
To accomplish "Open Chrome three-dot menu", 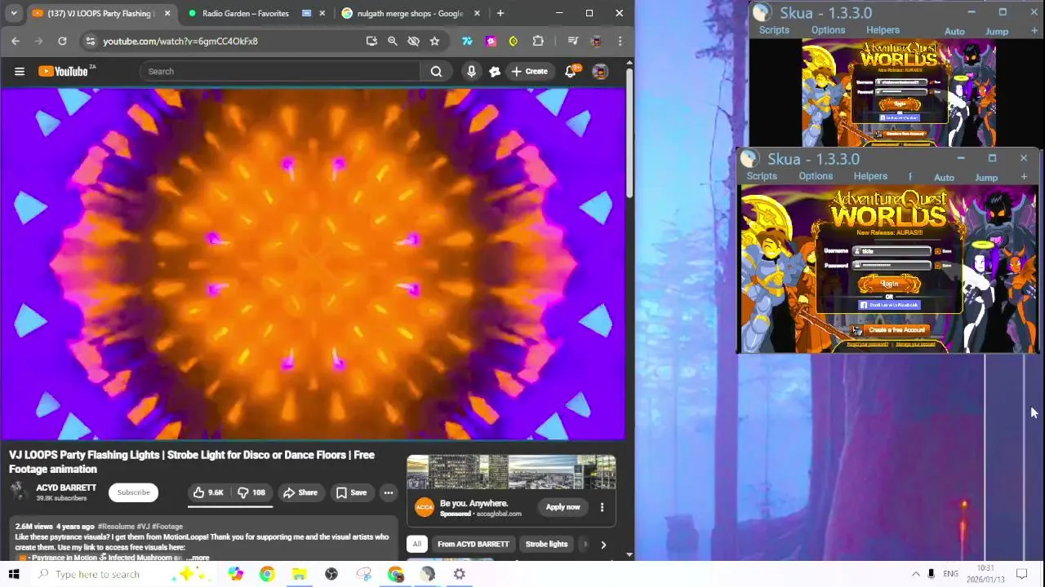I will [620, 41].
